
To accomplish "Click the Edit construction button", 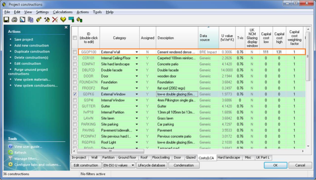I will click(86, 165).
